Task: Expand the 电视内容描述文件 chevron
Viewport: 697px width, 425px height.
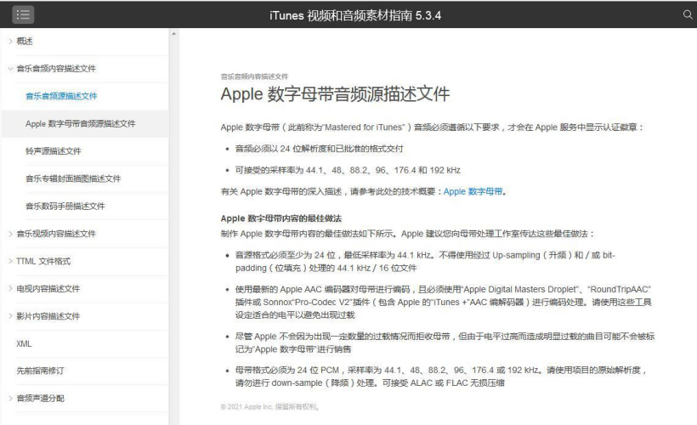Action: (x=10, y=289)
